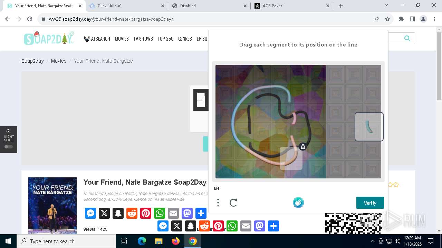This screenshot has width=442, height=248.
Task: Close the ACR Poker tab
Action: (x=328, y=6)
